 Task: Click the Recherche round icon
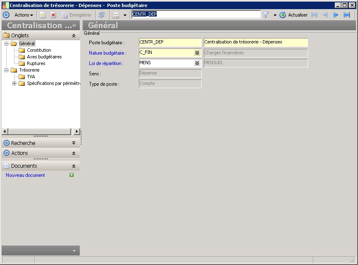[x=7, y=143]
